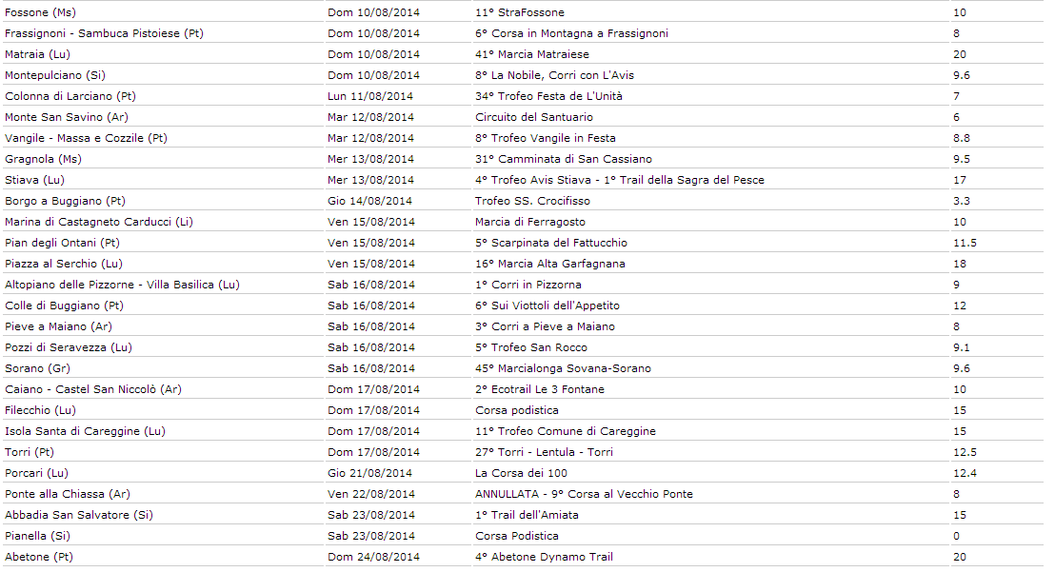Screen dimensions: 1055x572
Task: Select the La Corsa dei 100 entry
Action: (x=521, y=473)
